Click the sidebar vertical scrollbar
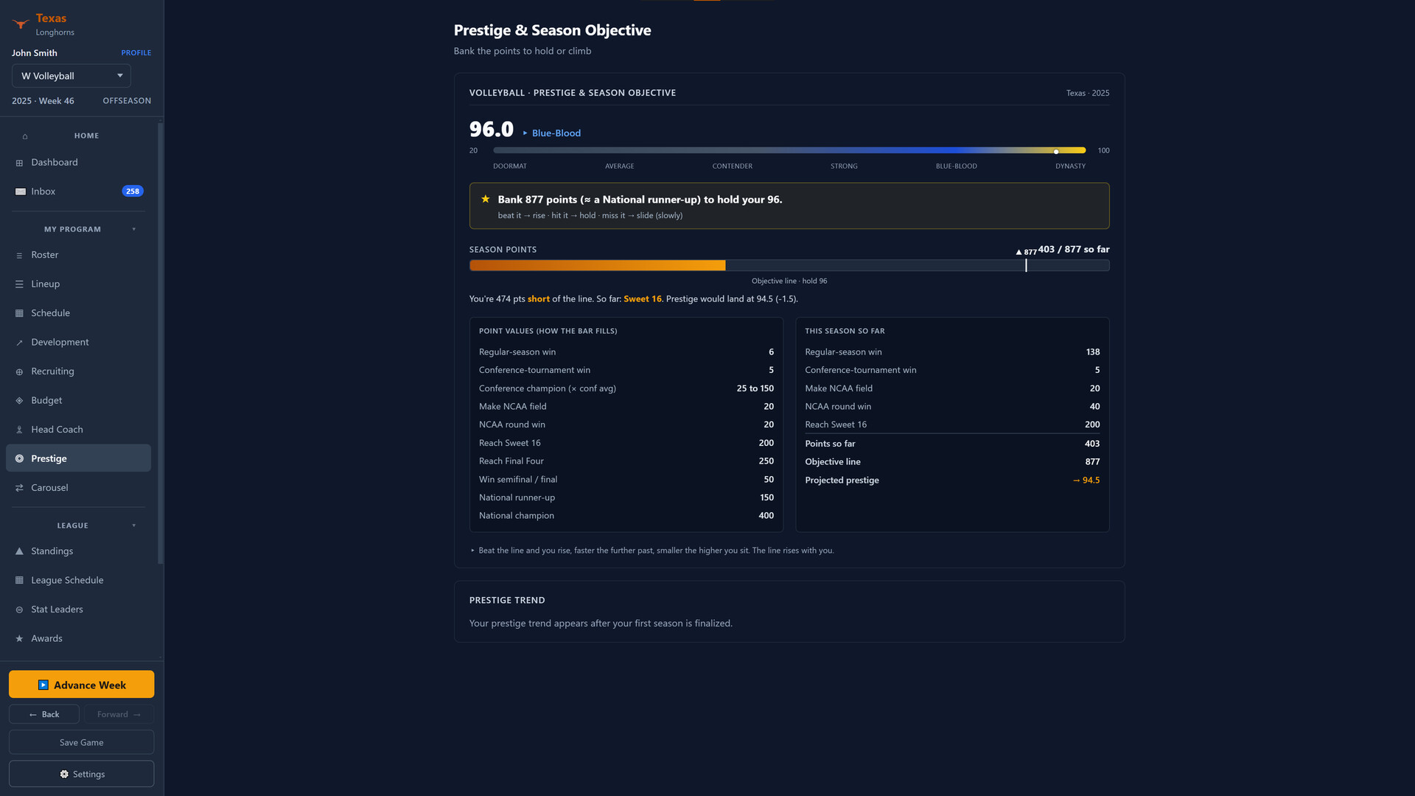The image size is (1415, 796). (160, 344)
